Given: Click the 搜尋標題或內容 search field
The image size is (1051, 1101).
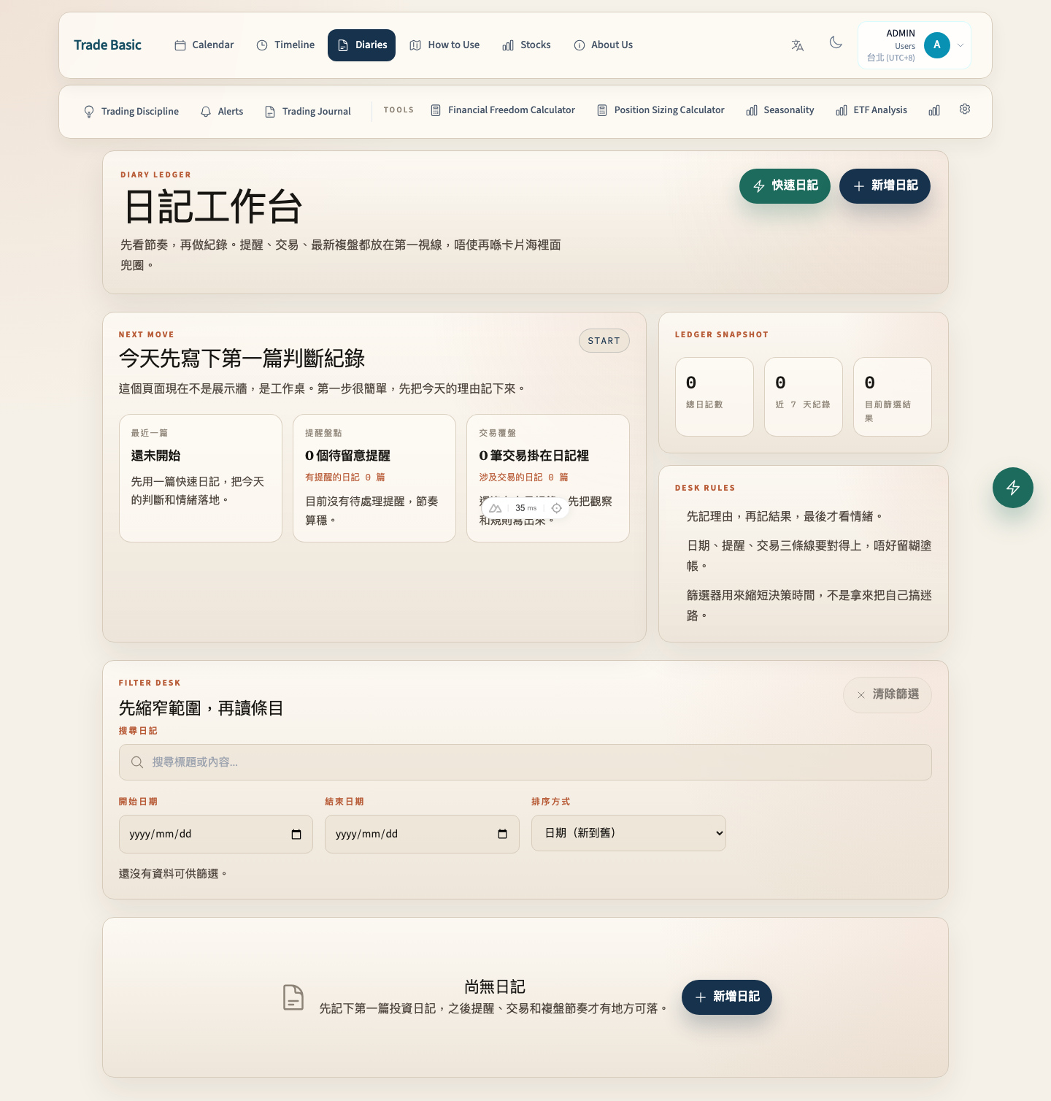Looking at the screenshot, I should click(525, 762).
